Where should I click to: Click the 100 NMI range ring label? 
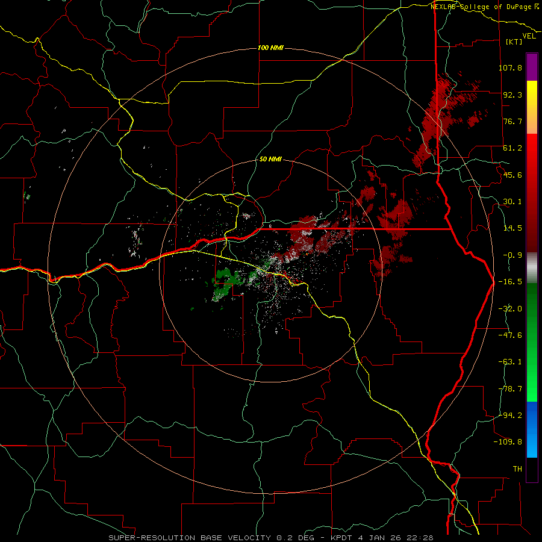270,48
